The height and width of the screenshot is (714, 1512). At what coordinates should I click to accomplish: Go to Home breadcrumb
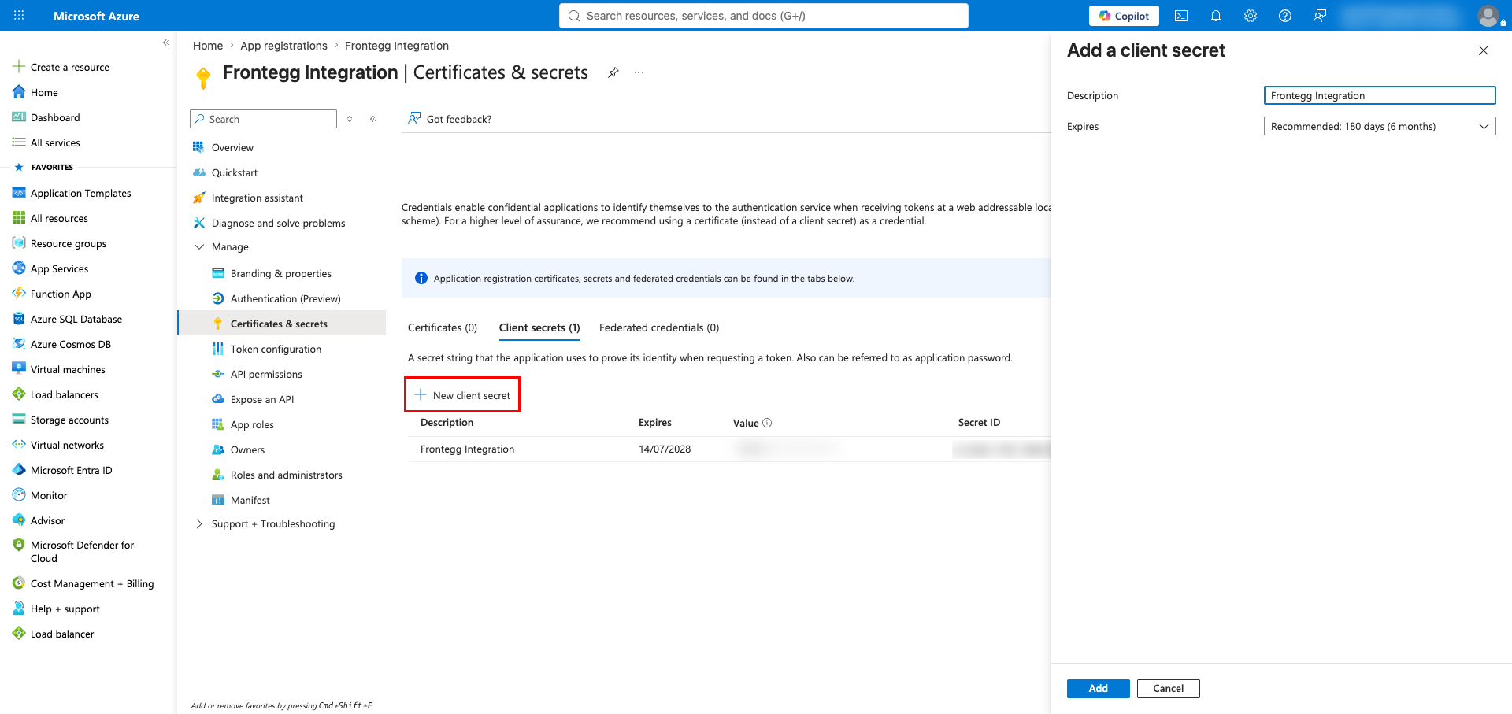point(208,46)
